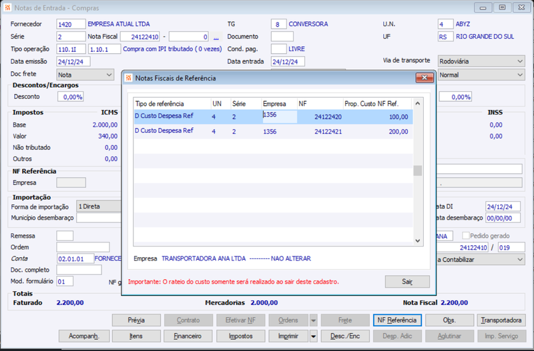Click the Prop. Custo NF Ref. column header
This screenshot has height=351, width=534.
pyautogui.click(x=377, y=104)
